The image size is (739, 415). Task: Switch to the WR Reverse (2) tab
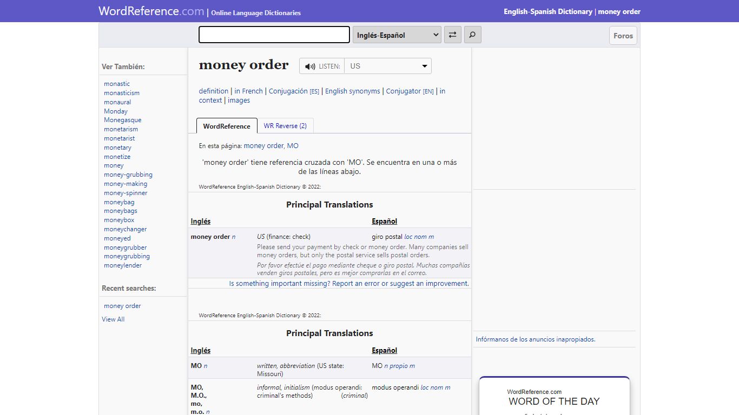(x=285, y=125)
